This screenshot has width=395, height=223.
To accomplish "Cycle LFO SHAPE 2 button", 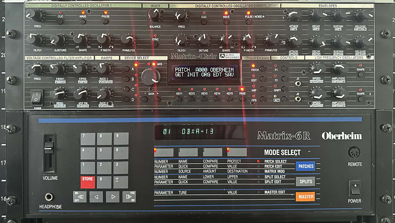I will [360, 99].
